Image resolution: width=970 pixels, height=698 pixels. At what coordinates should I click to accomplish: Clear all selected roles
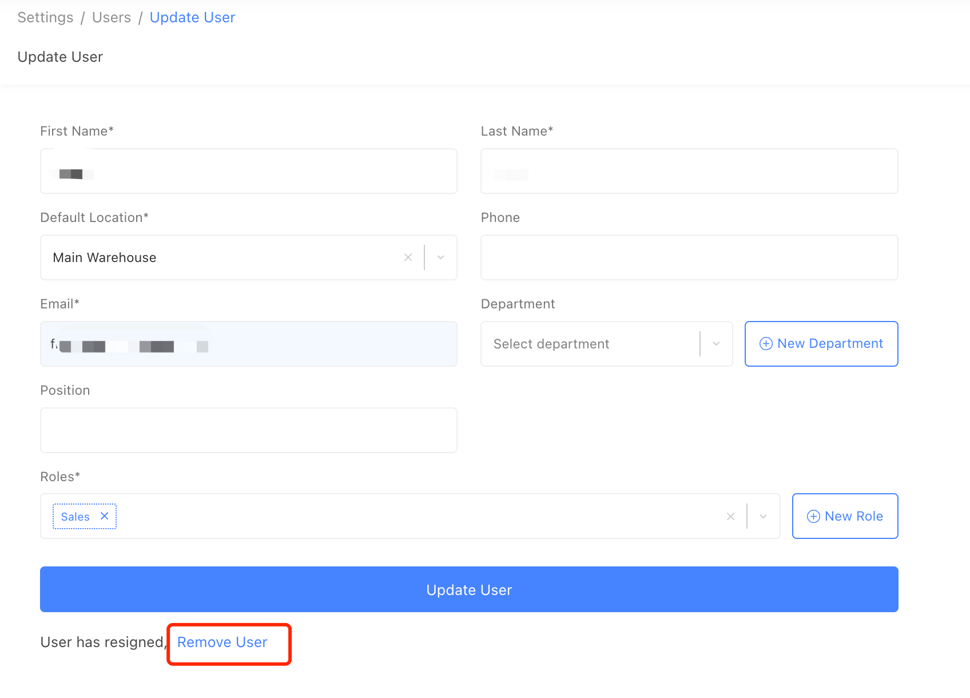[x=730, y=517]
